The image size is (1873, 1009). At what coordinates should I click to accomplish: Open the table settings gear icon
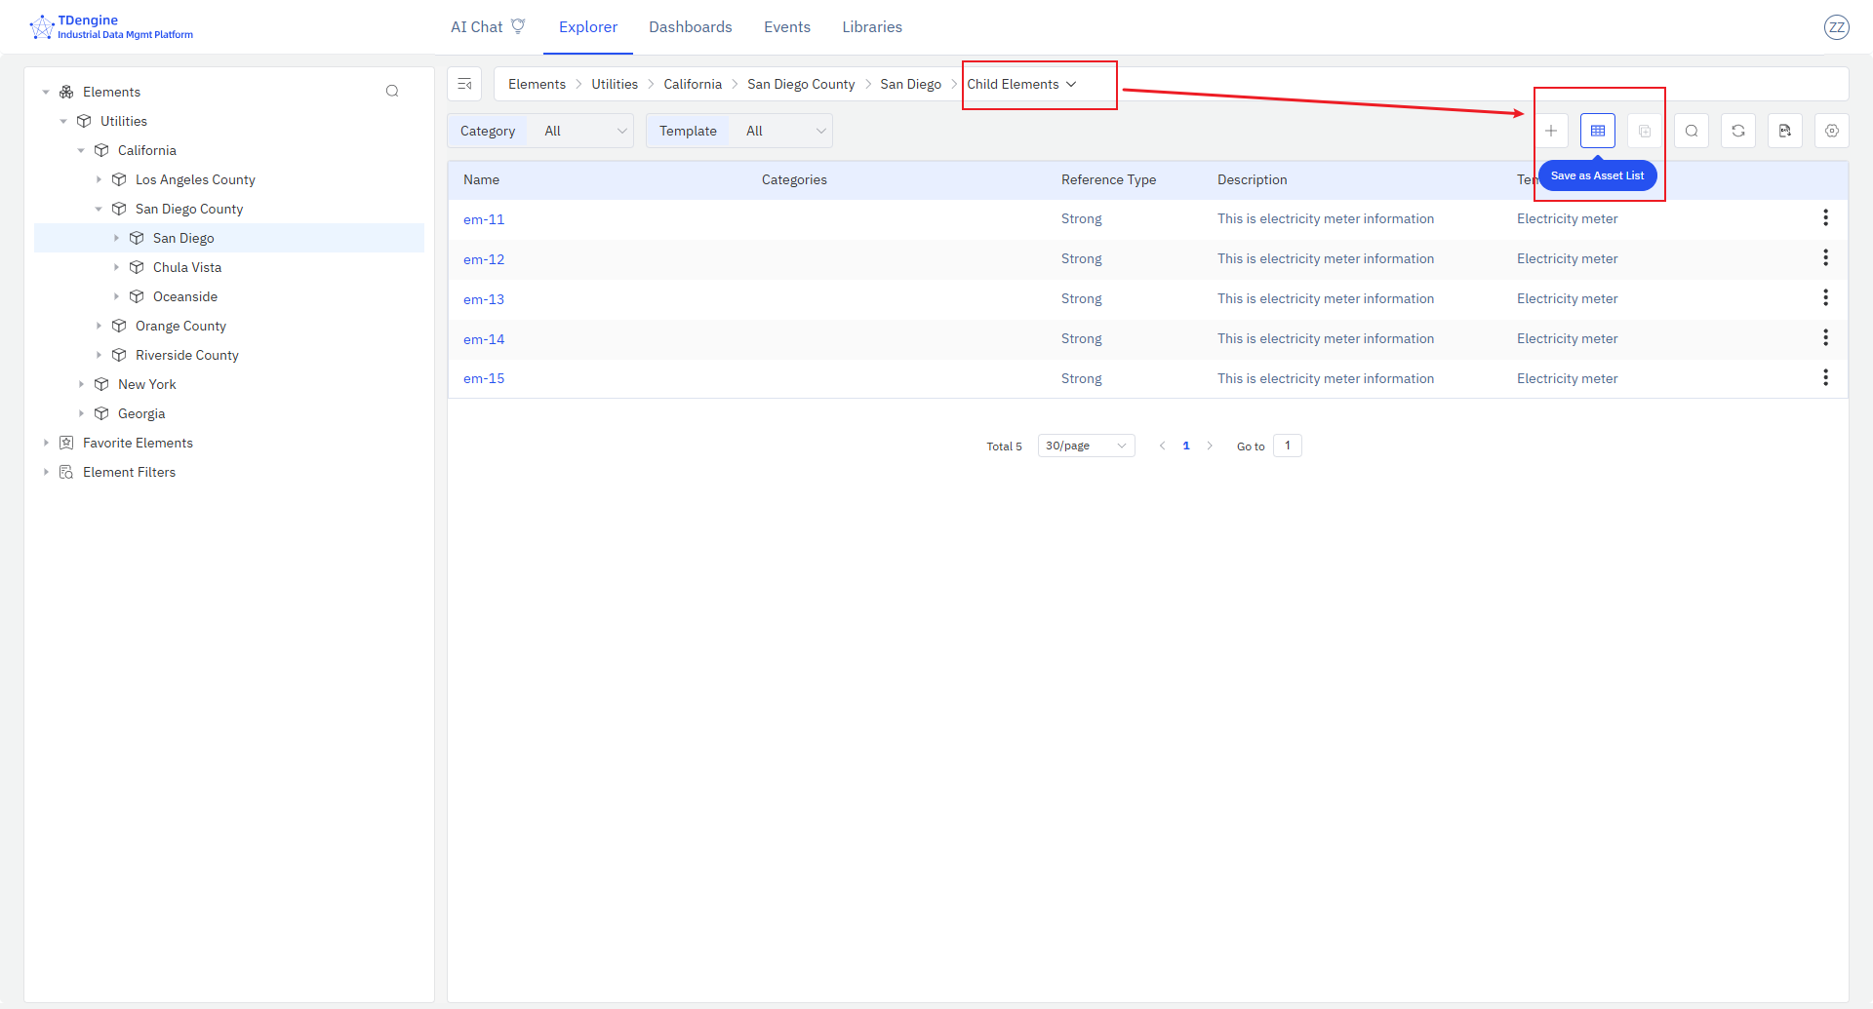pyautogui.click(x=1831, y=131)
